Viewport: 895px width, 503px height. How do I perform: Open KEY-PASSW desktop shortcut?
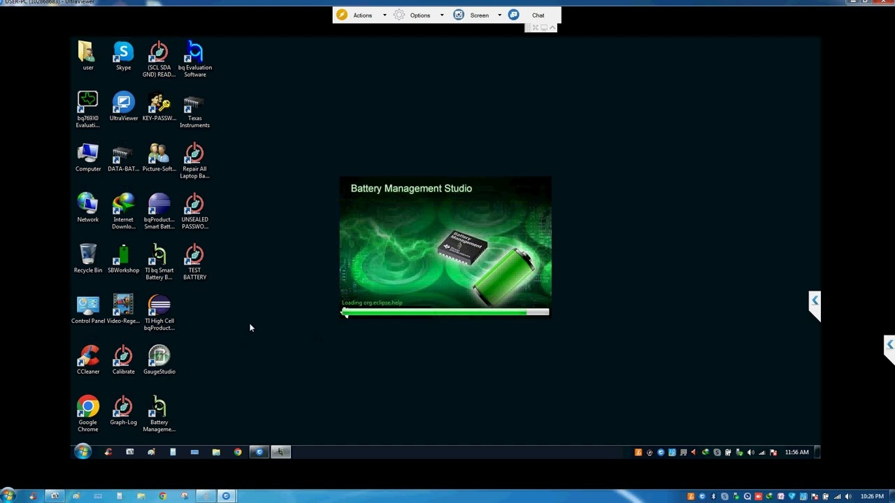[159, 107]
